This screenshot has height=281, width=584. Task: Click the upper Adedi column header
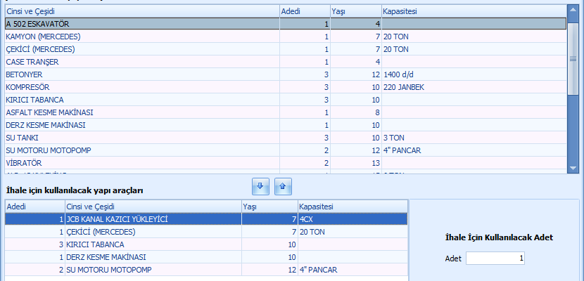304,11
